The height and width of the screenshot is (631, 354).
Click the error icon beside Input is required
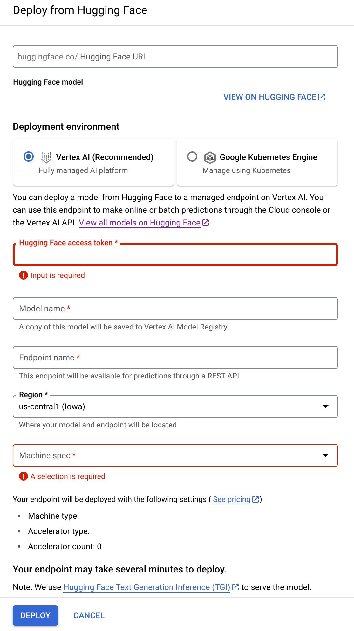coord(24,275)
